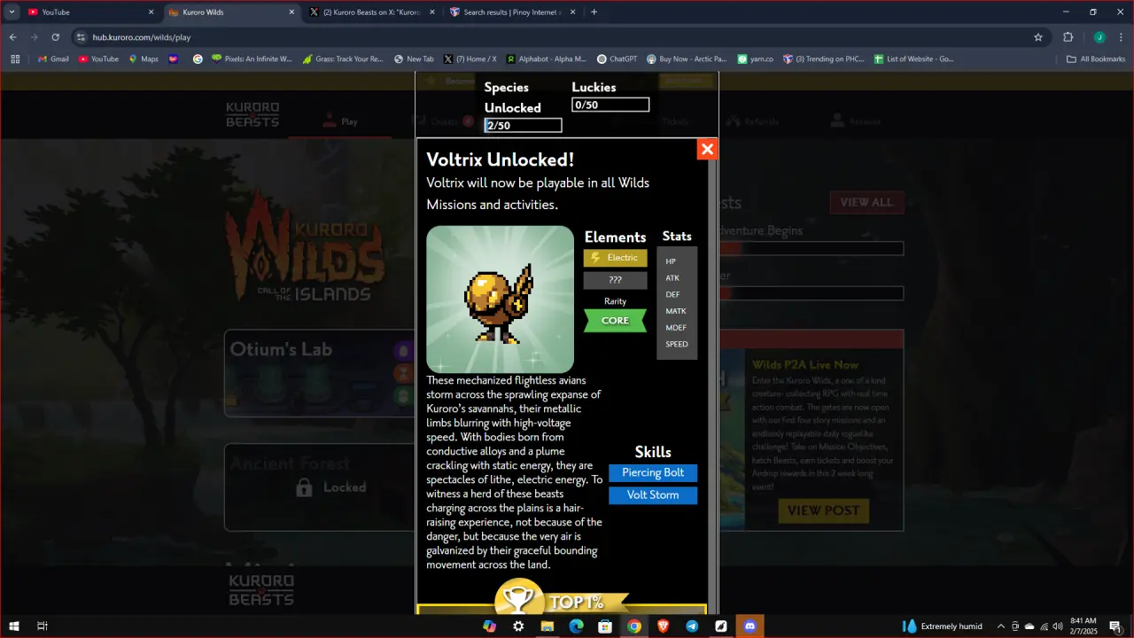
Task: Open Discord from the taskbar
Action: 750,626
